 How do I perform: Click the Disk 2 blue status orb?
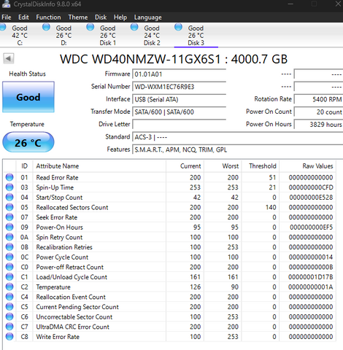pyautogui.click(x=134, y=27)
